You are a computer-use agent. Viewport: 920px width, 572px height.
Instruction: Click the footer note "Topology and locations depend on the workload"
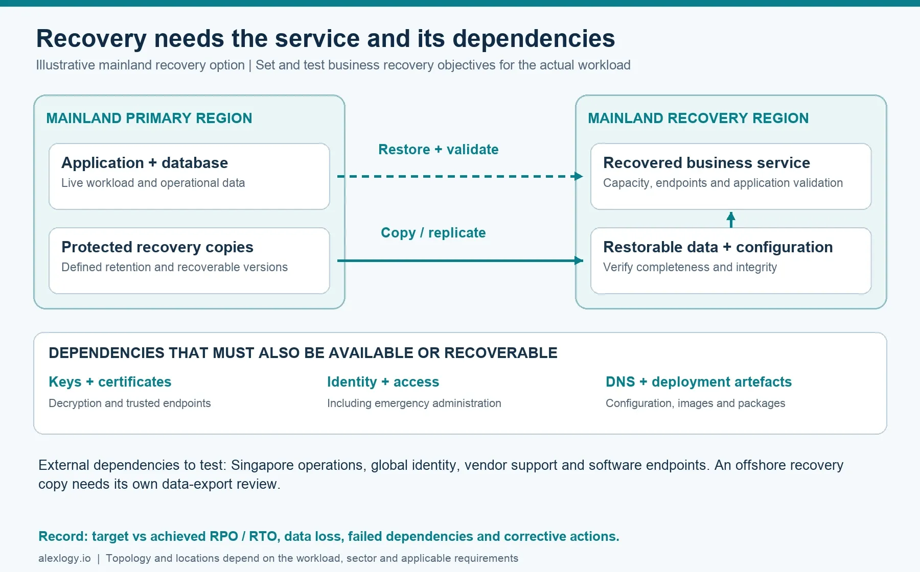click(312, 558)
